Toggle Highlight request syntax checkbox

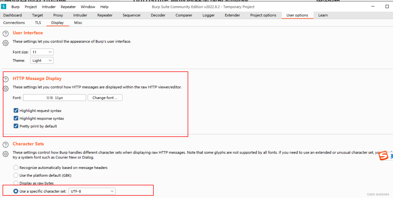[16, 111]
